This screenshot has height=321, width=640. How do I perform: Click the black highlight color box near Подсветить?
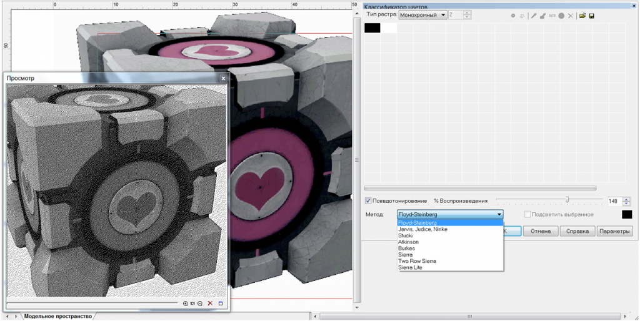626,214
